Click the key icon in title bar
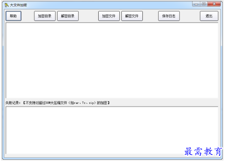225x162 pixels. (6, 5)
